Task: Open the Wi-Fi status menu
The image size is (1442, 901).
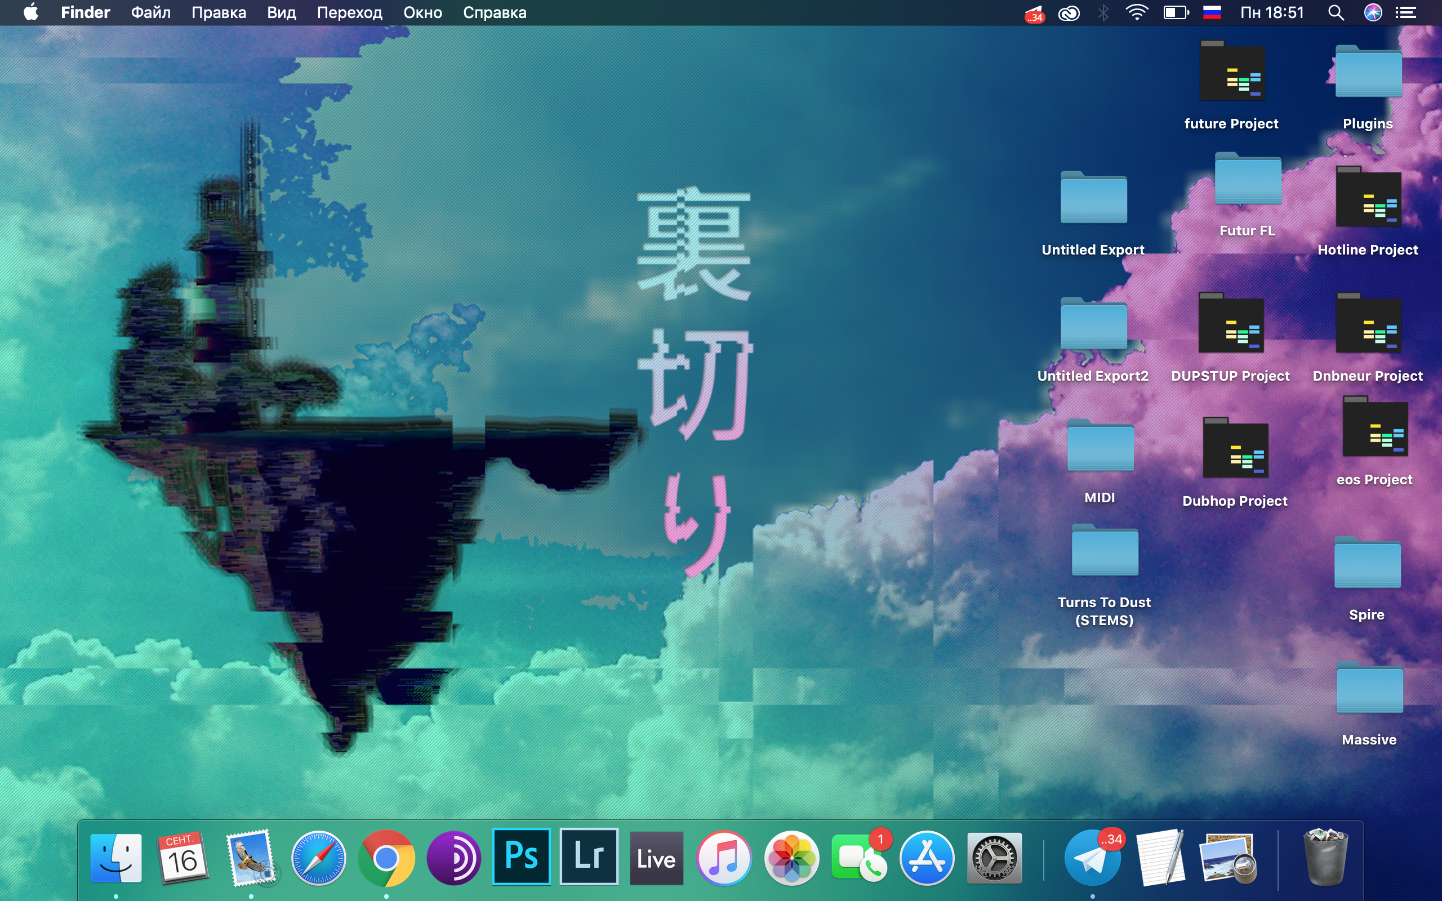Action: tap(1137, 12)
